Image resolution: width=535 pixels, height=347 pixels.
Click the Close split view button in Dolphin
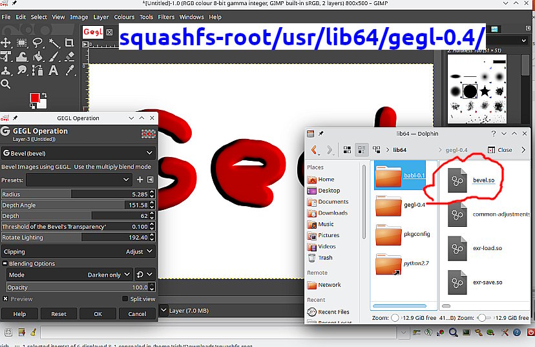(x=500, y=150)
